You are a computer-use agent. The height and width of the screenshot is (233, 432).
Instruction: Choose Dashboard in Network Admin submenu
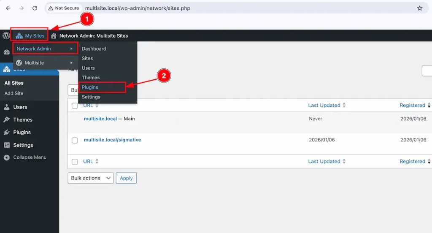pyautogui.click(x=94, y=49)
